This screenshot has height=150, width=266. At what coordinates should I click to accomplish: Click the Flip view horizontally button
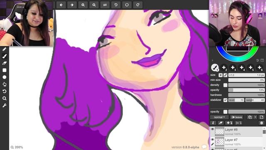pyautogui.click(x=105, y=5)
